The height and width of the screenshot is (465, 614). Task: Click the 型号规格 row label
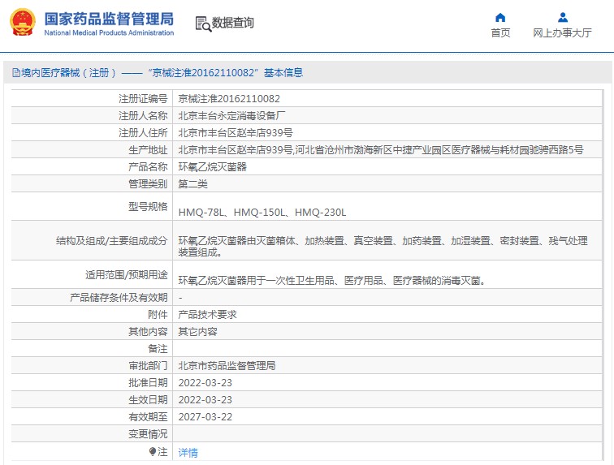point(148,206)
